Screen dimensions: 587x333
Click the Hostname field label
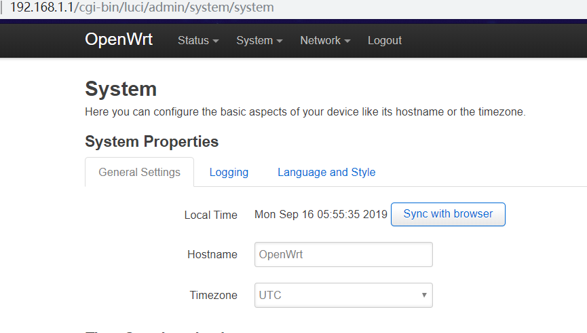coord(212,255)
